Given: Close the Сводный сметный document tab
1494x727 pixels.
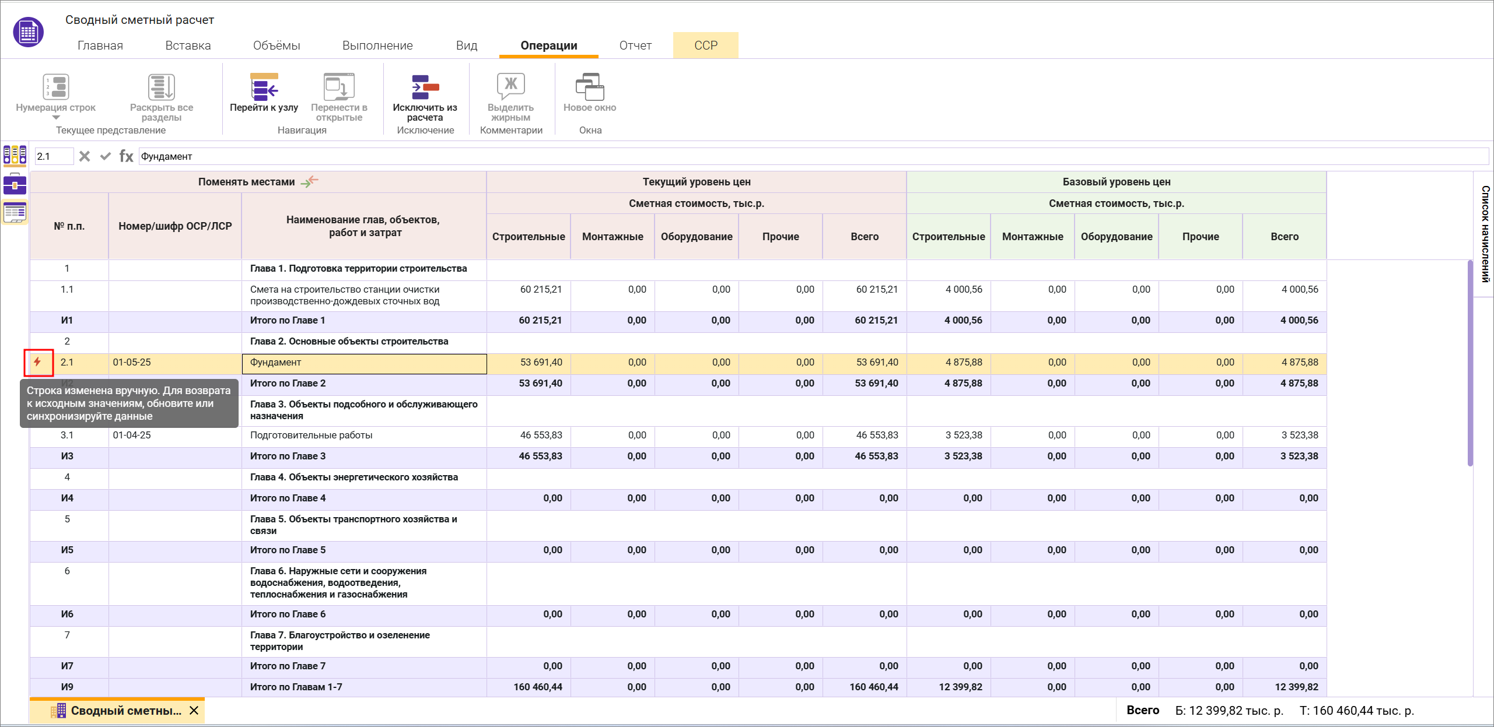Looking at the screenshot, I should tap(194, 711).
